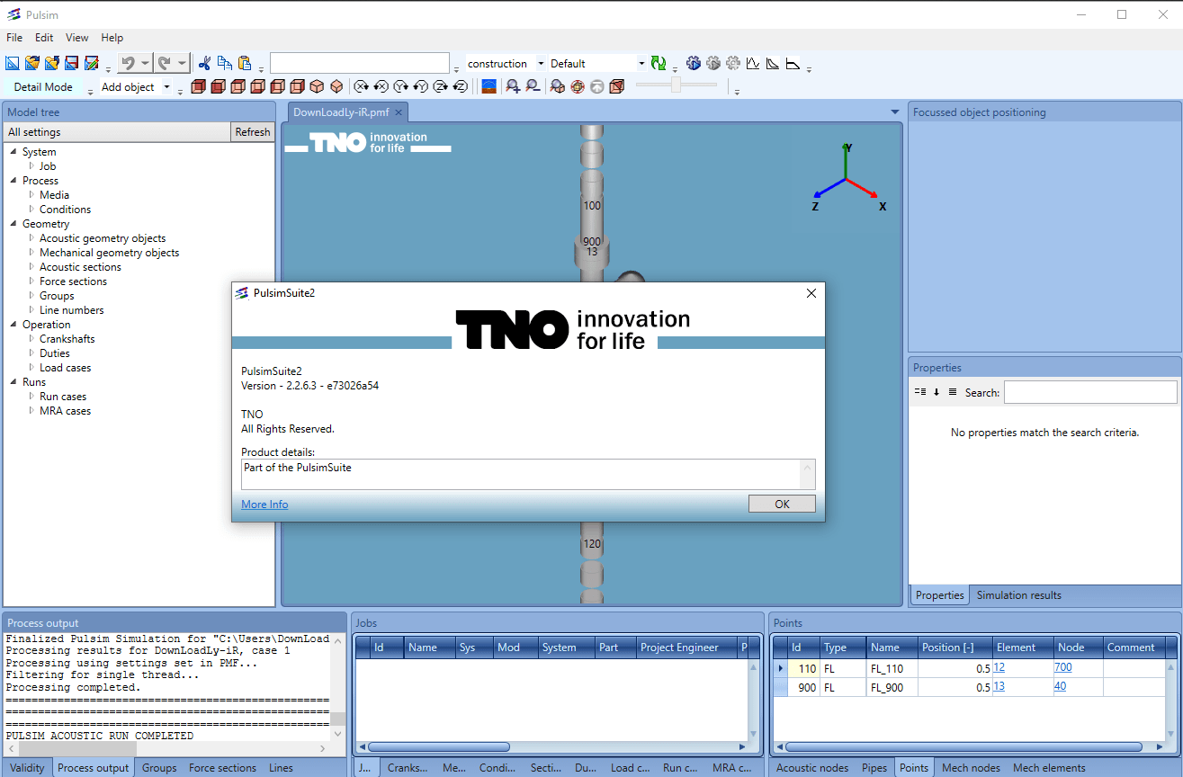
Task: Click the blue gear run-simulation icon
Action: pos(694,63)
